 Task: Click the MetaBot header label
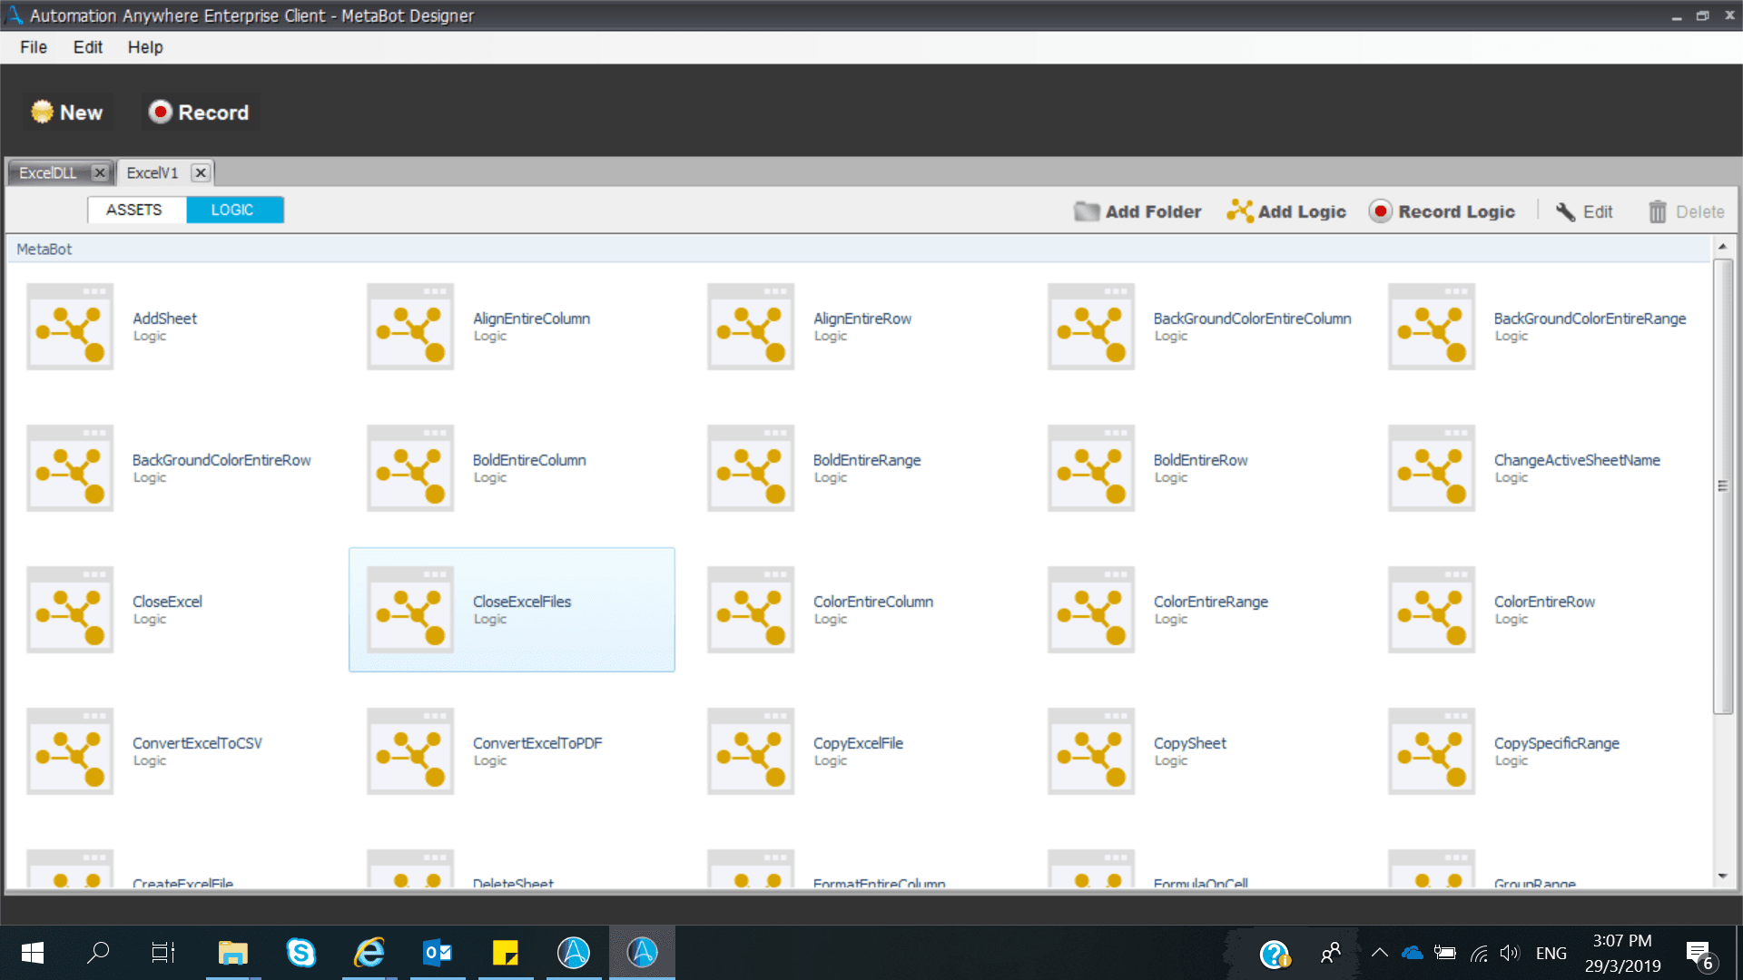[x=44, y=249]
